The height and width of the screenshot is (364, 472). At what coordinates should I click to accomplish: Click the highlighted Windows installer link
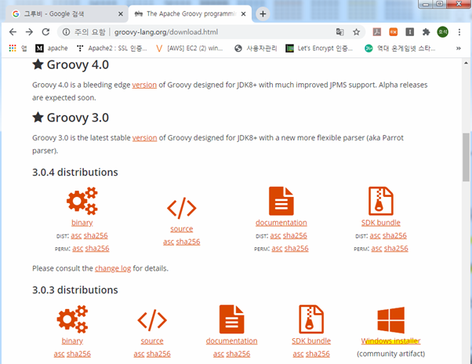click(x=390, y=340)
